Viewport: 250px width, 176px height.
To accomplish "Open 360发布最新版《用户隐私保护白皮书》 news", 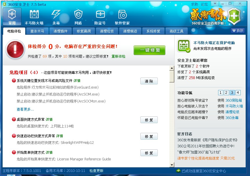I will (x=207, y=140).
